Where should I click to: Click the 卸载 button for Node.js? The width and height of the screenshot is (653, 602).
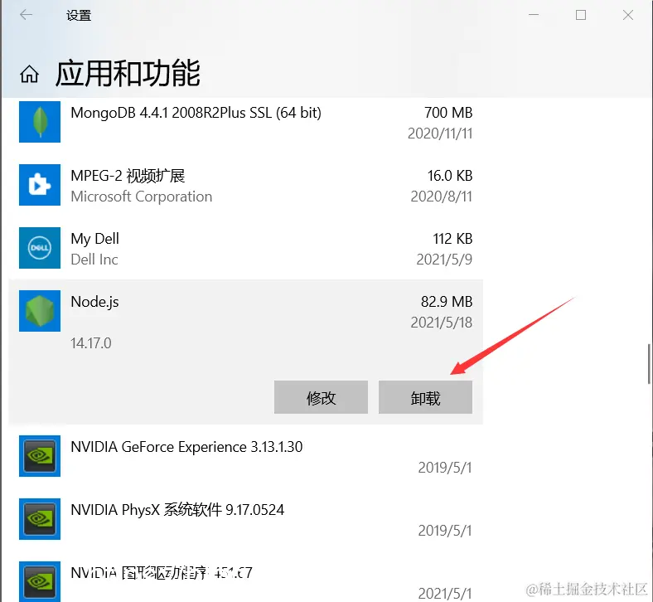tap(425, 397)
